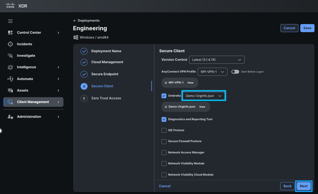Return to Deployments list link
Viewport: 318px width, 194px height.
[x=89, y=21]
